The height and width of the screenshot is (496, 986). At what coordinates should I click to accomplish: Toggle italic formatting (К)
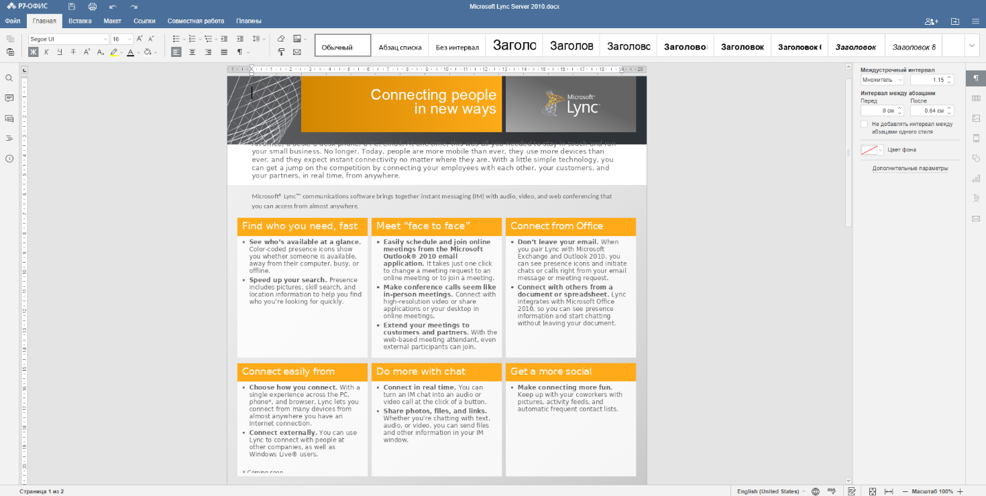pos(47,52)
